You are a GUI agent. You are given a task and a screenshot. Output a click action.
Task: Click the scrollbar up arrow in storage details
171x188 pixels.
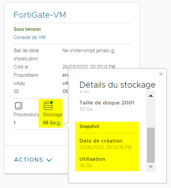[x=151, y=96]
